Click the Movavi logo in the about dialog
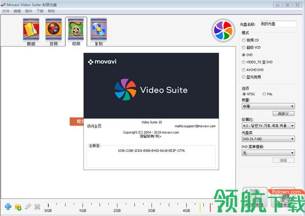Viewport: 305px width, 216px height. tap(102, 62)
